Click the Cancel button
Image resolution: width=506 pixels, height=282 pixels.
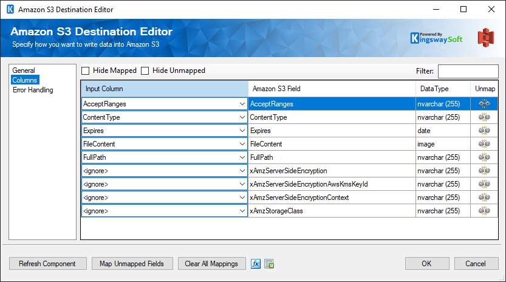476,264
